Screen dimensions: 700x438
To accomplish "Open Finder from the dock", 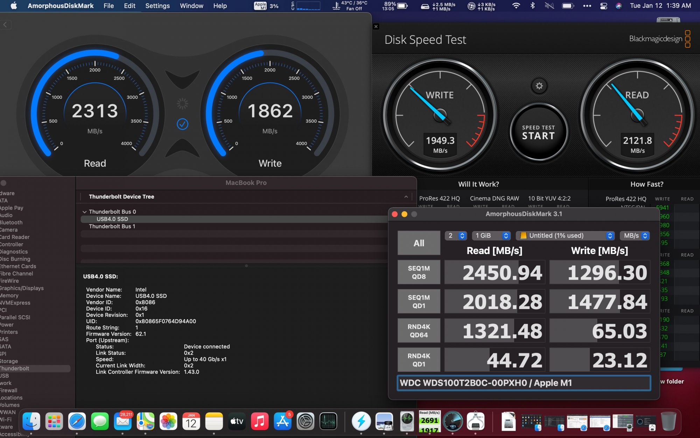I will pyautogui.click(x=31, y=421).
